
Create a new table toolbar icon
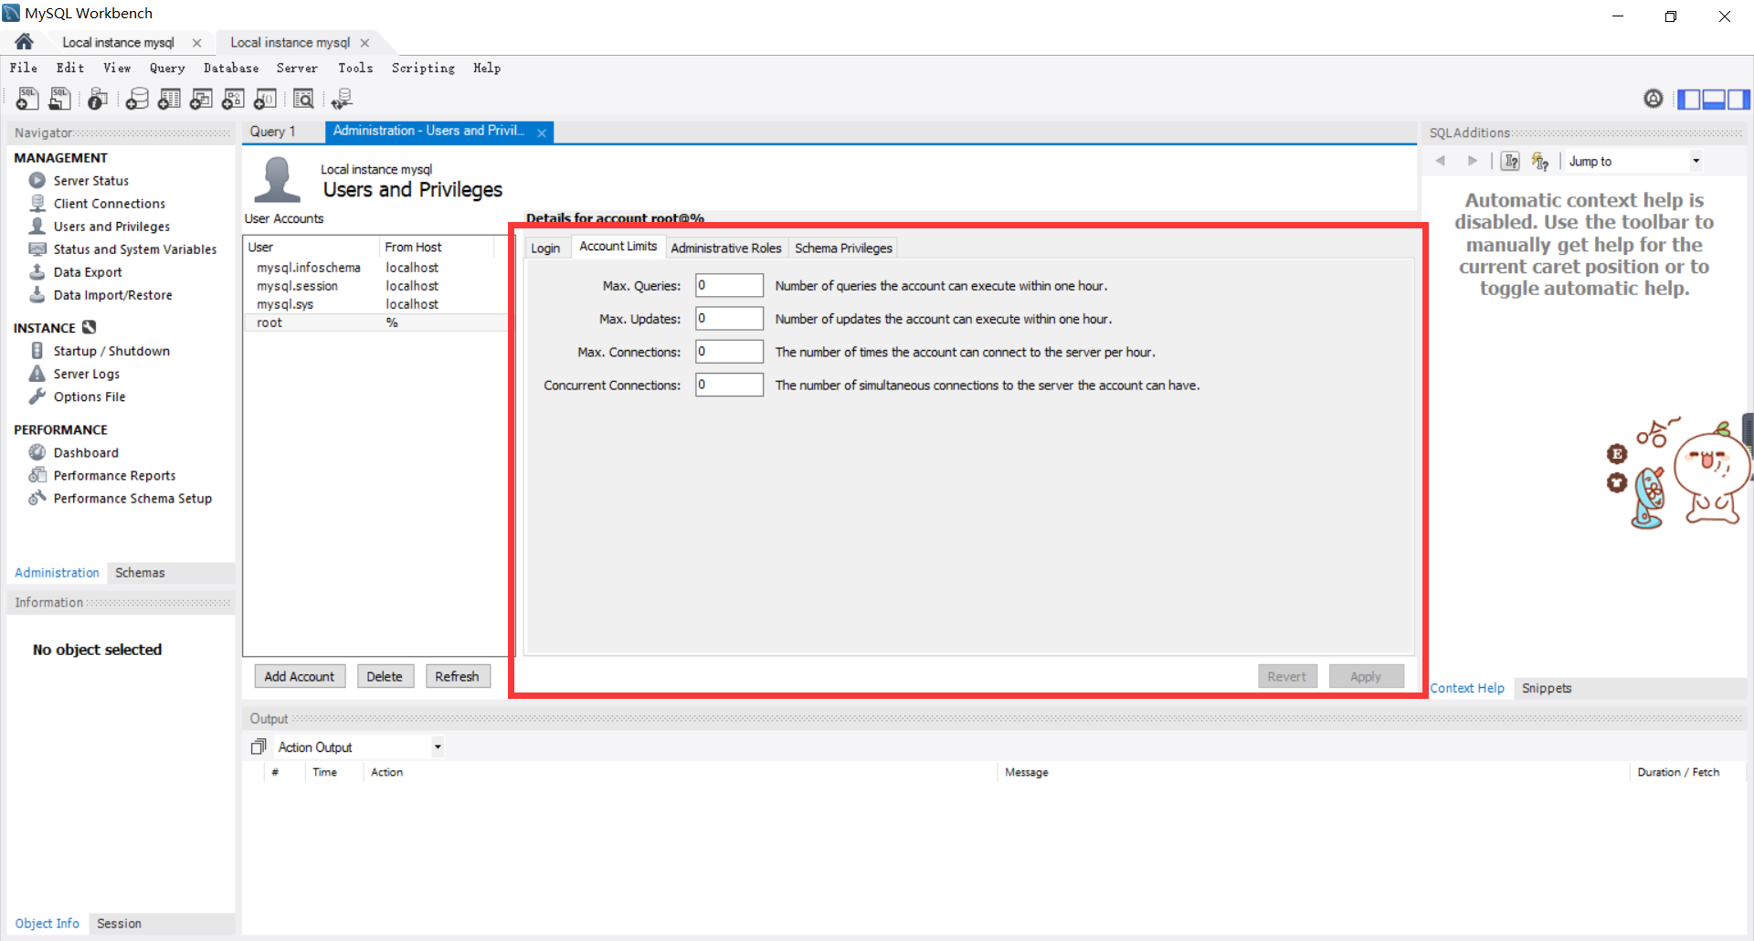(x=169, y=99)
